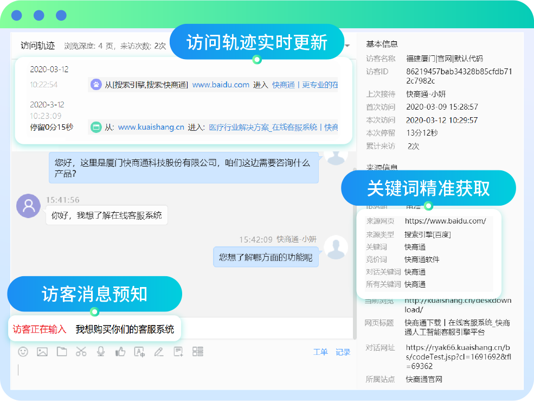This screenshot has width=534, height=401.
Task: Click the thumbs-up rating icon
Action: (x=120, y=352)
